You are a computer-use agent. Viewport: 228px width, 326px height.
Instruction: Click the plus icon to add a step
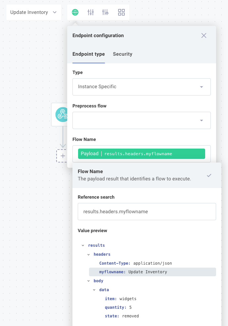pyautogui.click(x=62, y=156)
